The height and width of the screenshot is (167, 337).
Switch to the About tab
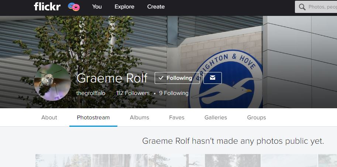(49, 117)
